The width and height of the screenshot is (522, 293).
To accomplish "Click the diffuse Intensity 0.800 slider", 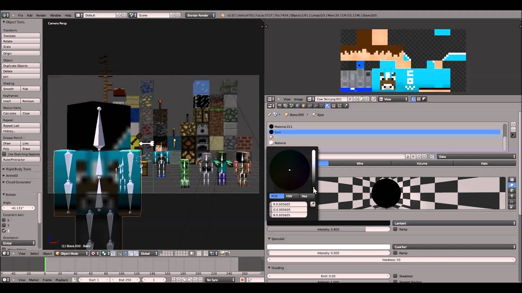I will point(328,230).
